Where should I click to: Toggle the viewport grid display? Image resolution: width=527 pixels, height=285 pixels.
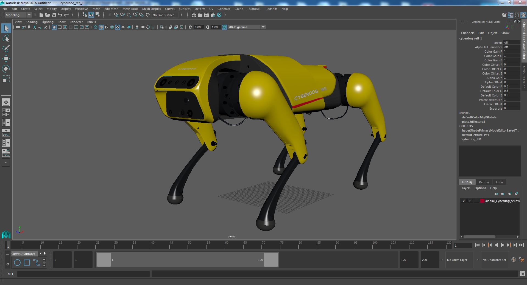point(54,27)
